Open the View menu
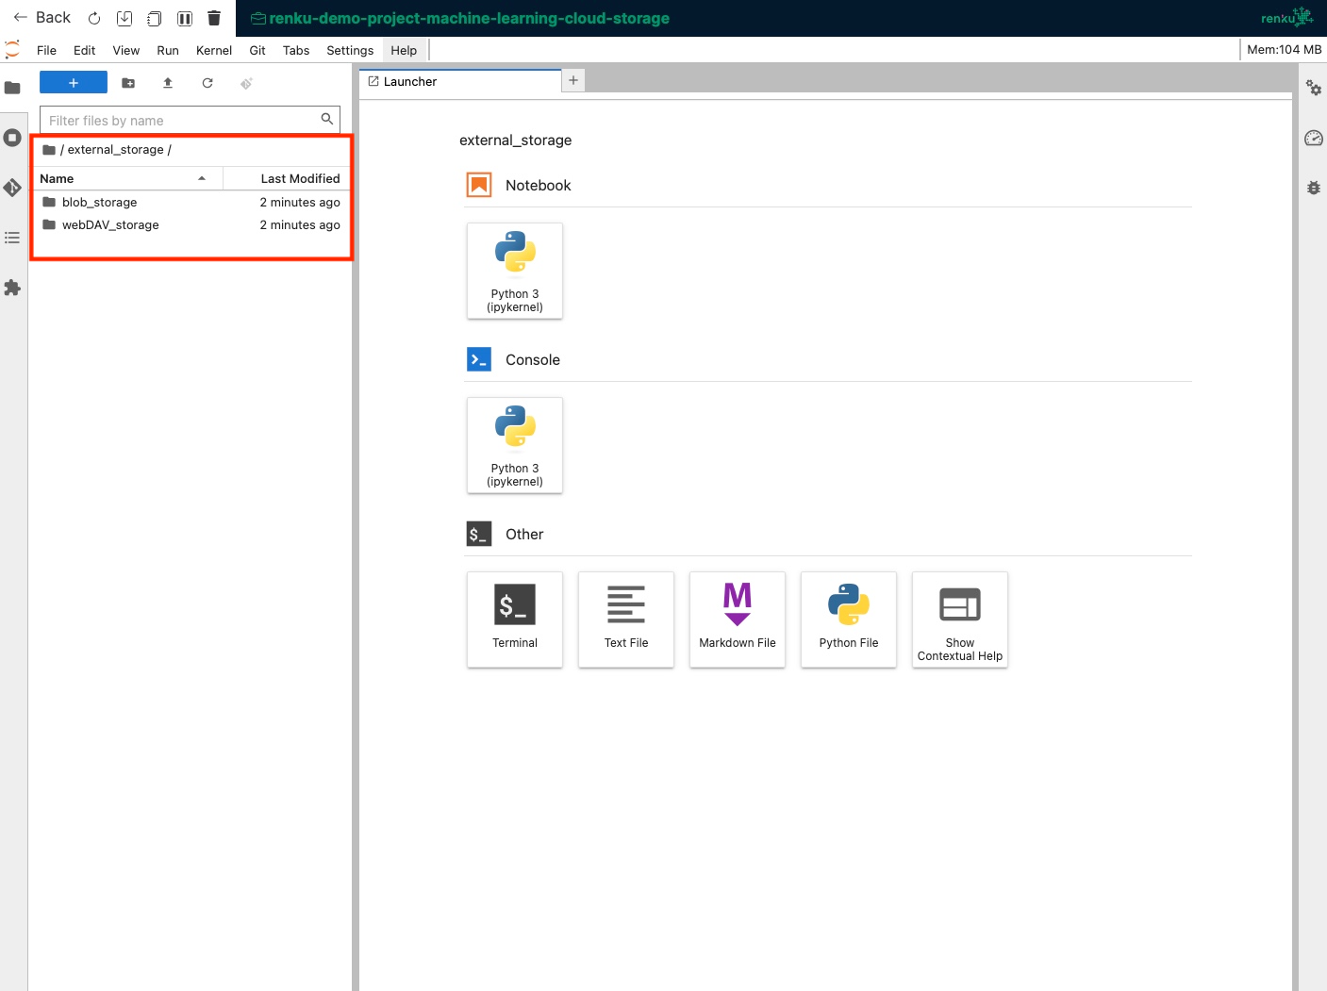 [125, 51]
